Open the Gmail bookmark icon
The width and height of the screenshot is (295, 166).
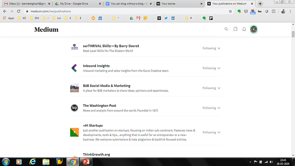(138, 18)
